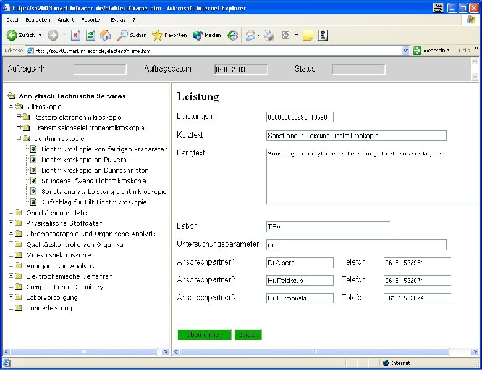Click the Edit toolbar icon beside printer
This screenshot has height=370, width=482.
[x=285, y=35]
